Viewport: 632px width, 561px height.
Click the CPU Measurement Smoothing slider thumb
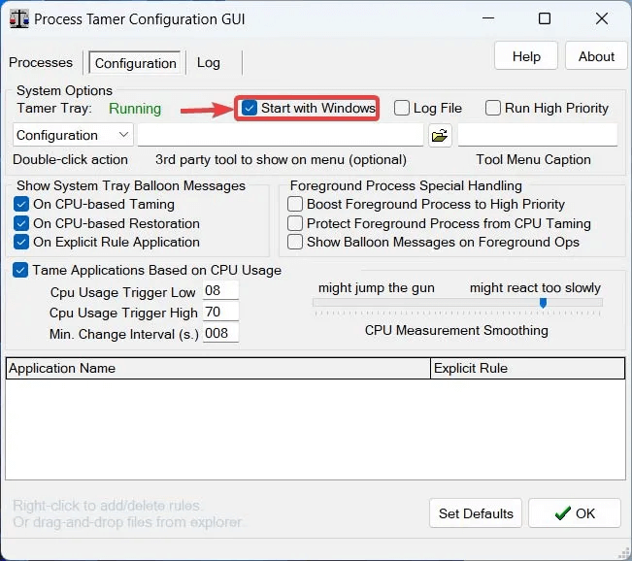(543, 303)
